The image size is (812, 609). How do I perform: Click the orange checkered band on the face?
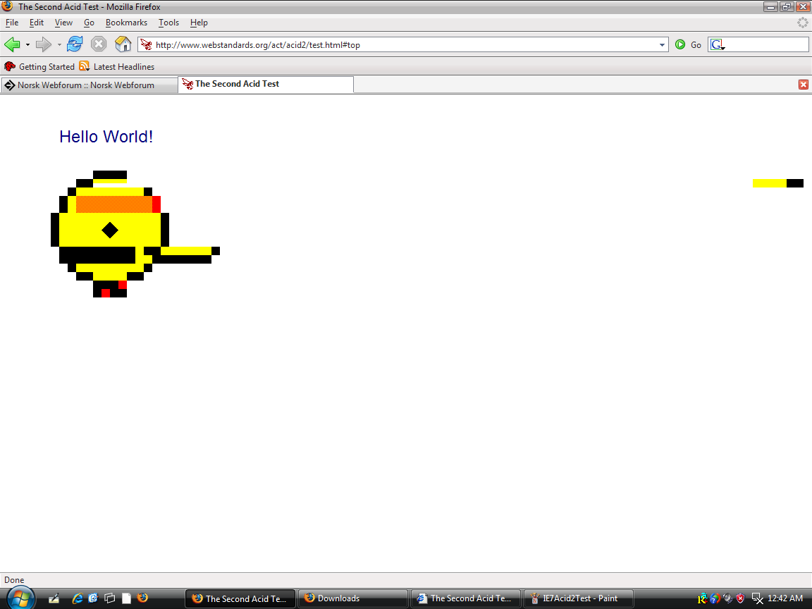coord(114,204)
